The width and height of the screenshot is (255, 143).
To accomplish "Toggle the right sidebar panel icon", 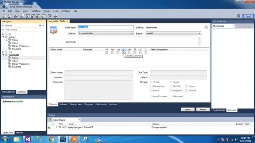I will click(x=252, y=16).
